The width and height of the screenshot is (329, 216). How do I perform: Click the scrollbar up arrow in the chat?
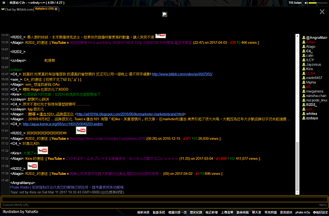(x=297, y=36)
